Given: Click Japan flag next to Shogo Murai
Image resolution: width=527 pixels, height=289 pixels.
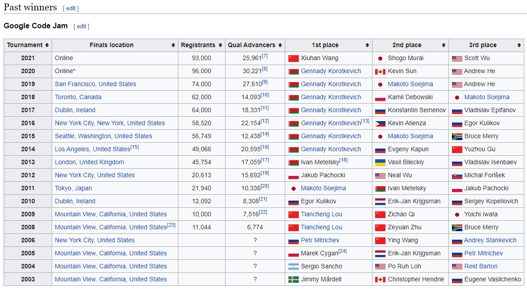Looking at the screenshot, I should (x=380, y=58).
